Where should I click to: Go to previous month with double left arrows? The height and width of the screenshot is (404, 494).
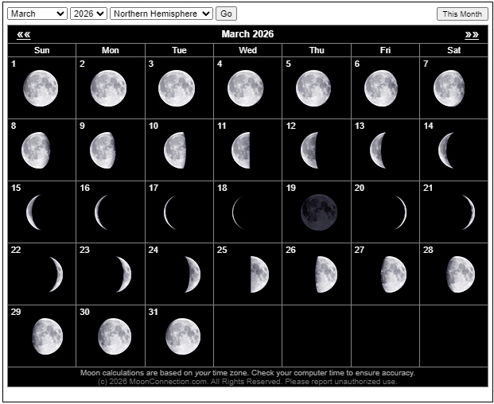[24, 34]
